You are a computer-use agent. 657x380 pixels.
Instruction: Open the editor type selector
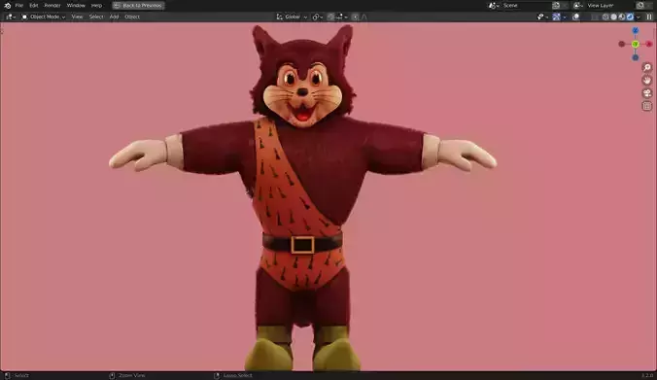[x=10, y=17]
